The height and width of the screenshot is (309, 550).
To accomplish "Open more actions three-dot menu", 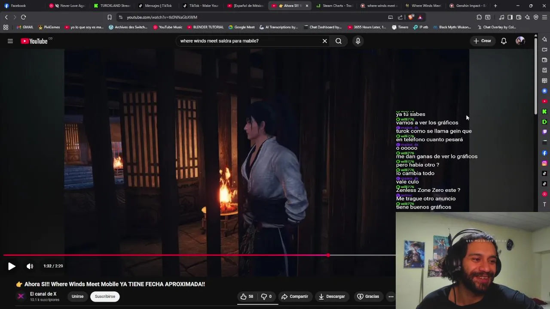I will pos(391,297).
